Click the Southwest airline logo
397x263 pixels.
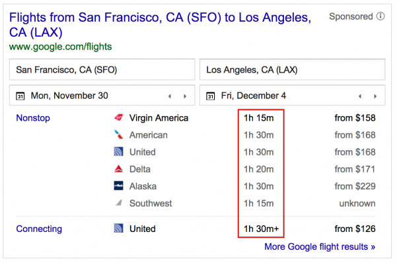click(x=119, y=202)
